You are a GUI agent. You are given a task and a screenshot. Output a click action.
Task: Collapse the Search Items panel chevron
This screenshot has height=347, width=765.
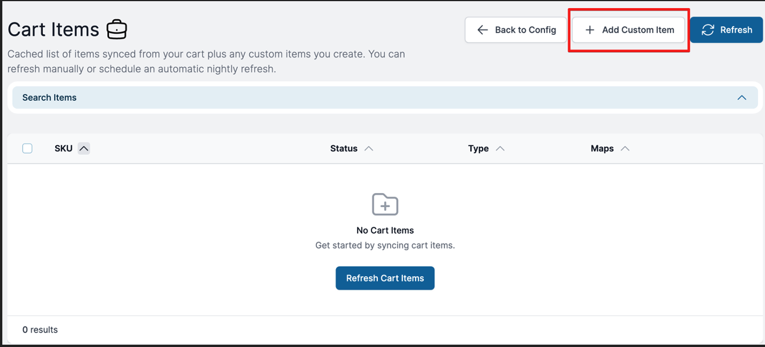coord(741,97)
